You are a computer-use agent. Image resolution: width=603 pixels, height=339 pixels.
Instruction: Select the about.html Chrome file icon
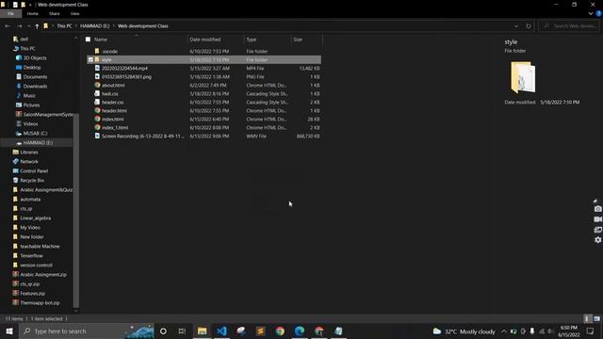[x=97, y=85]
